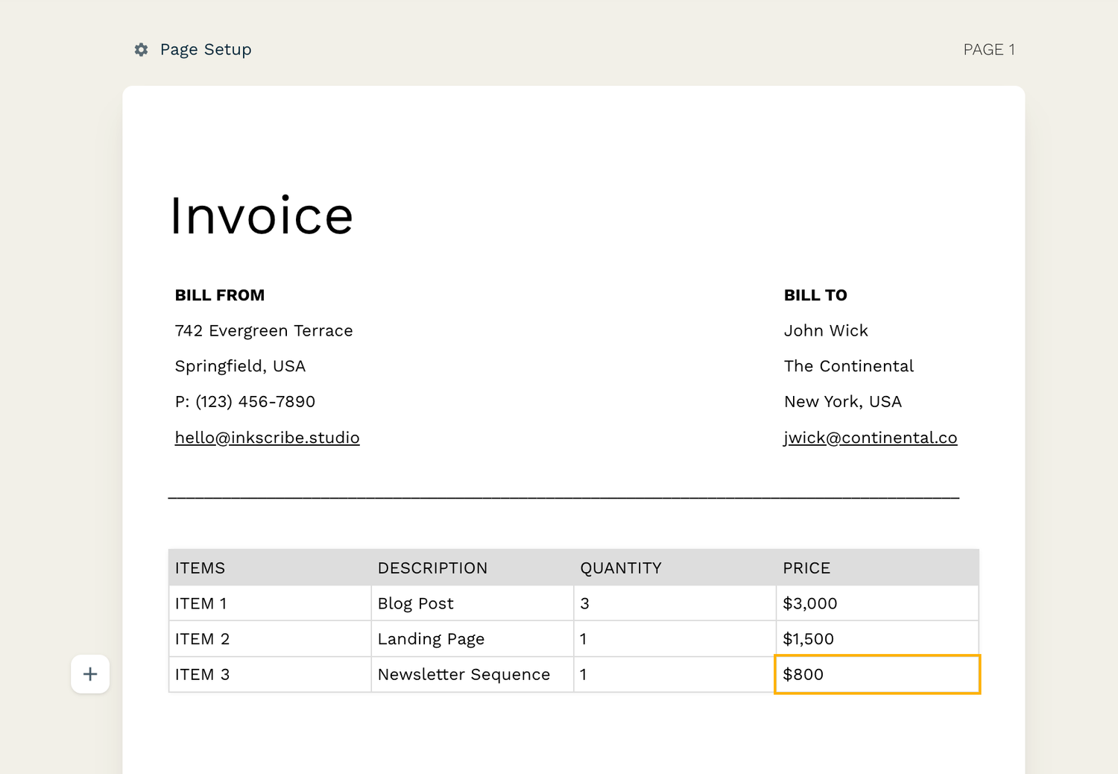Viewport: 1118px width, 774px height.
Task: Click the PRICE column header
Action: pos(806,567)
